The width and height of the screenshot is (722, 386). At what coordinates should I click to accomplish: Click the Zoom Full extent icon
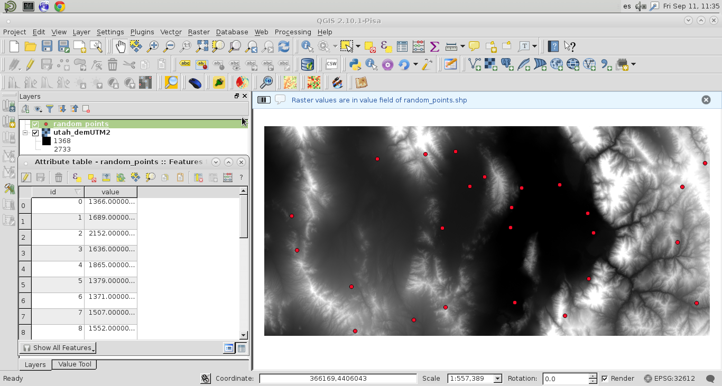click(202, 46)
